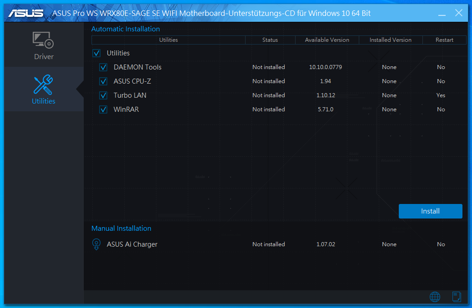Click the Installed Version column header
Image resolution: width=472 pixels, height=308 pixels.
coord(391,40)
